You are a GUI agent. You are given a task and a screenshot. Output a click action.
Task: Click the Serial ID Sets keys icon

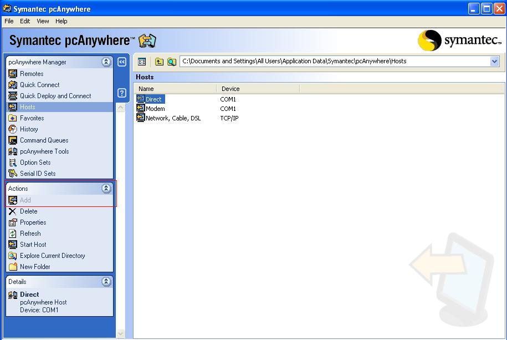click(x=13, y=174)
